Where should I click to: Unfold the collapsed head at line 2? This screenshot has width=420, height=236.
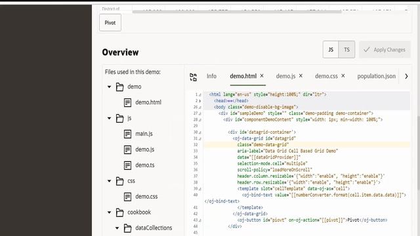[200, 101]
